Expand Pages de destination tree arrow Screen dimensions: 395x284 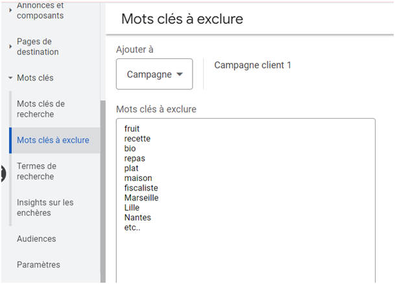[10, 47]
